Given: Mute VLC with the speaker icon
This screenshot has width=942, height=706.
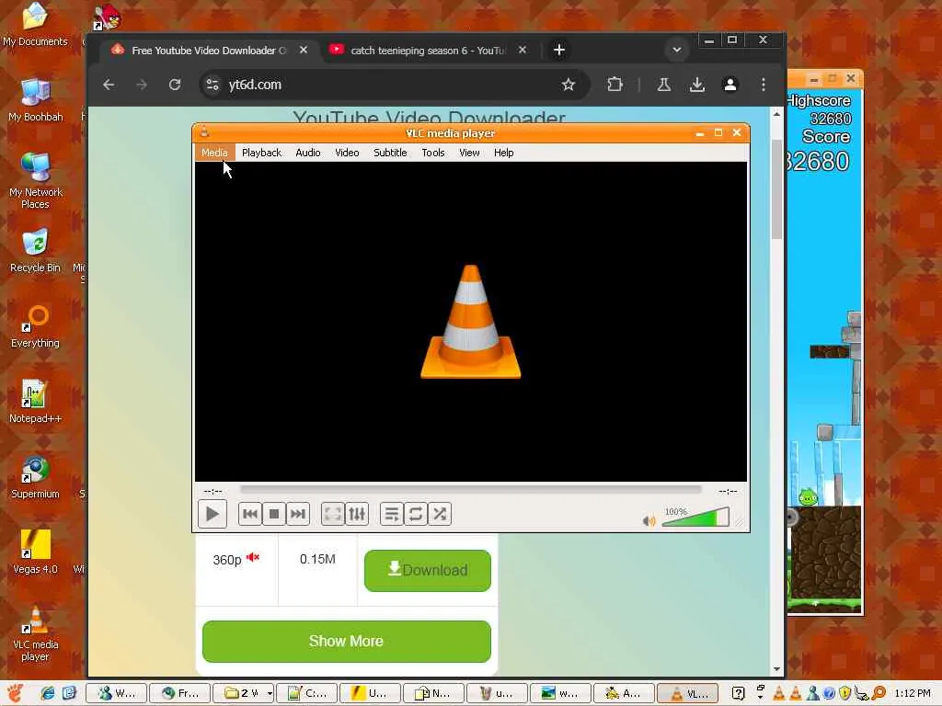Looking at the screenshot, I should pos(649,520).
